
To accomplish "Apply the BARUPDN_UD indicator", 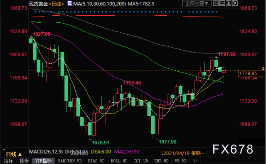I will tap(70, 161).
